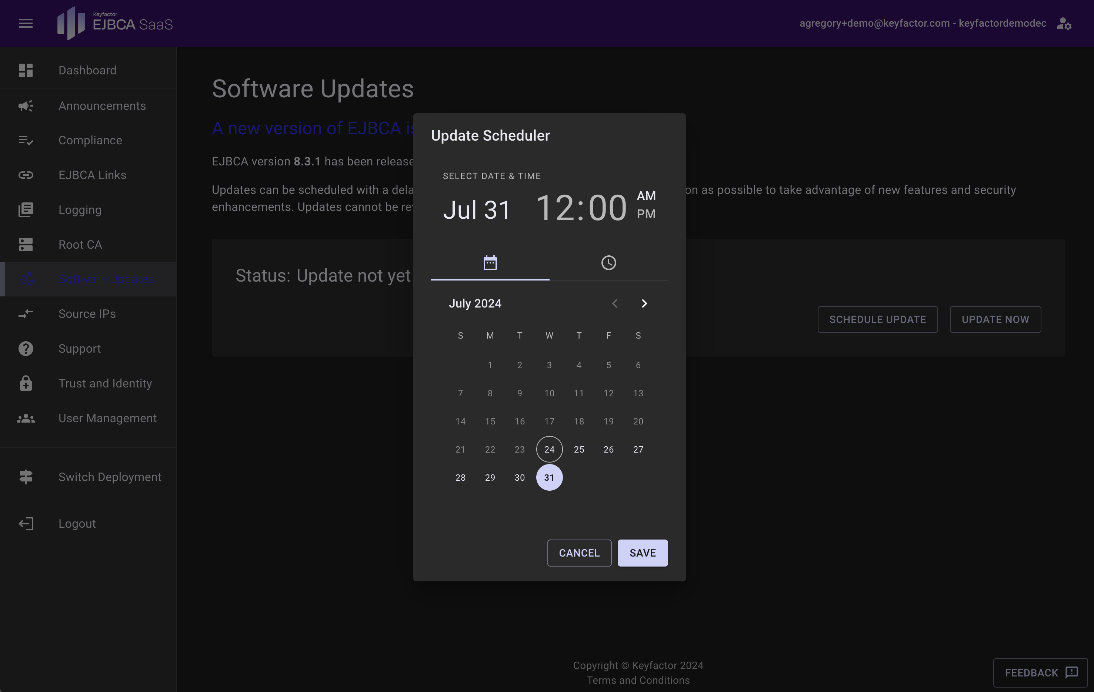Open Trust and Identity lock icon
Image resolution: width=1094 pixels, height=692 pixels.
click(26, 383)
